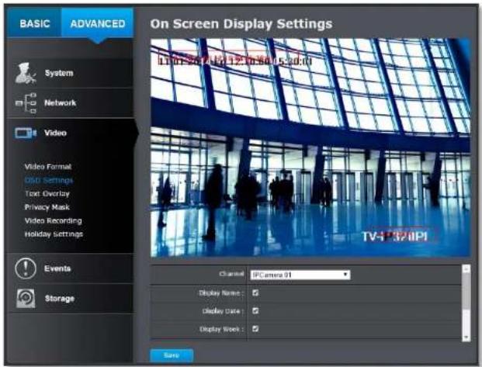This screenshot has height=367, width=482.
Task: Open Holiday Settings page
Action: click(54, 234)
